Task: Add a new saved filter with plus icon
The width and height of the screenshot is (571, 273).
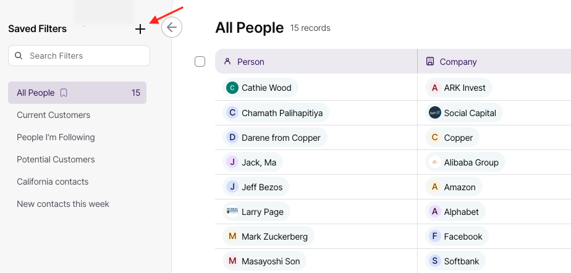Action: [140, 29]
